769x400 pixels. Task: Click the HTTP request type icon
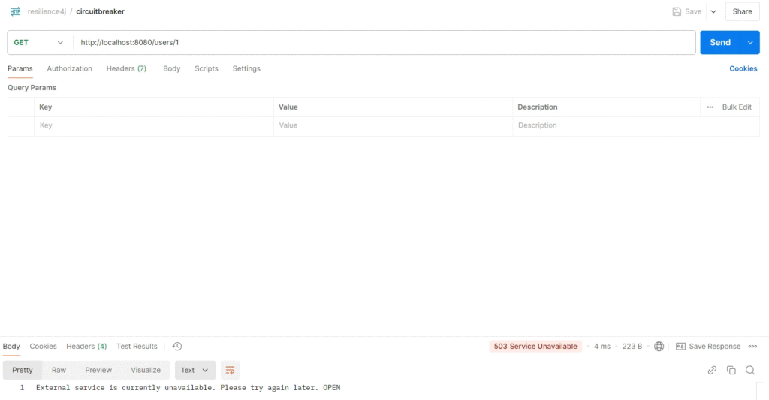[15, 11]
